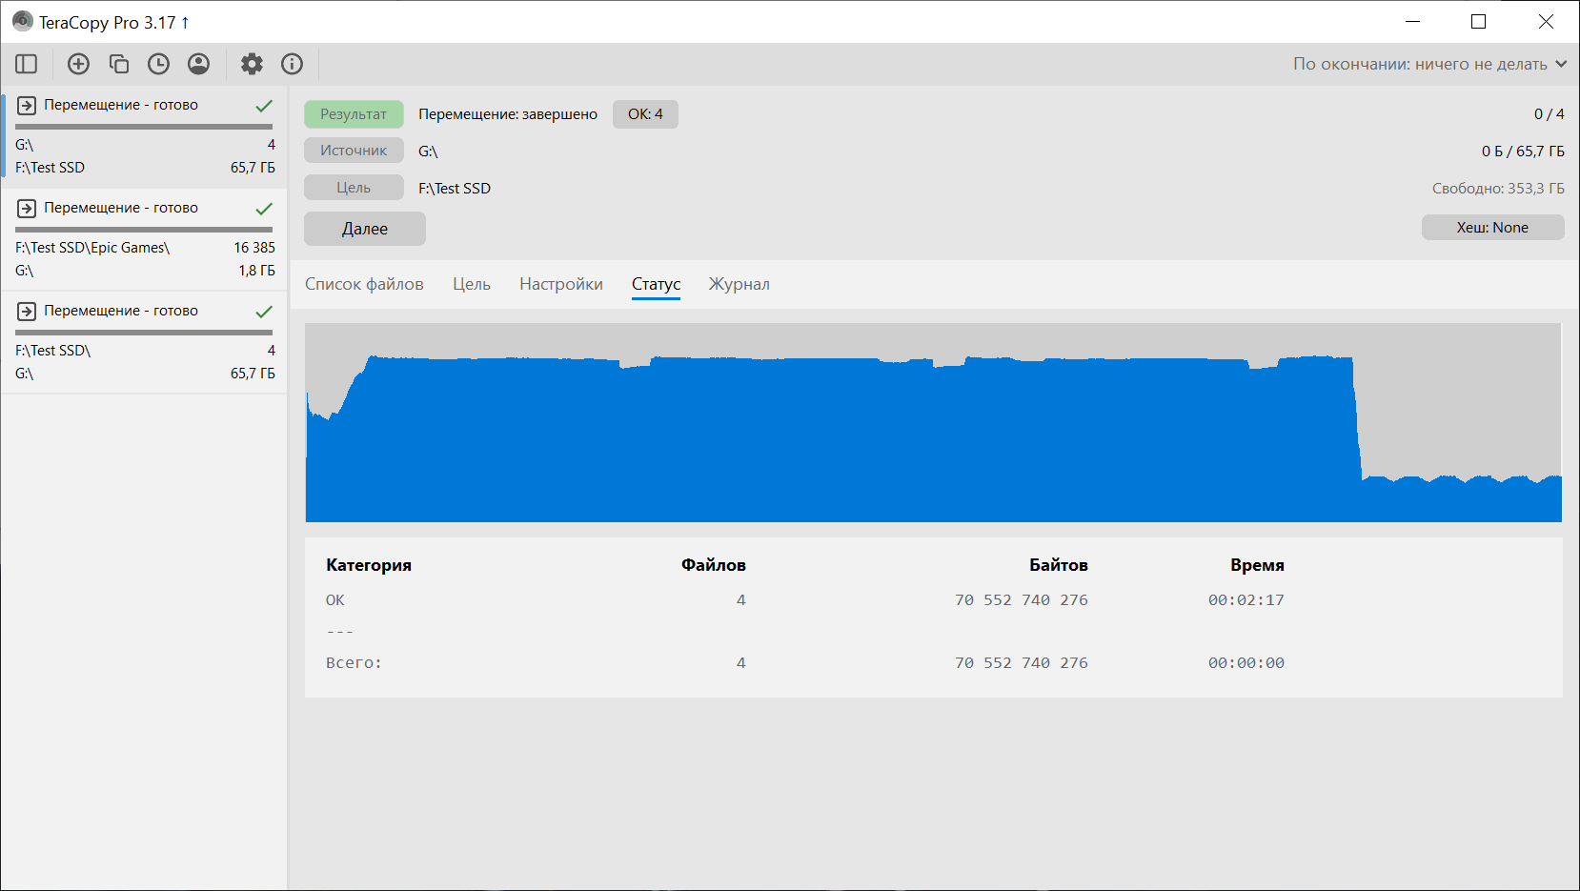Click the "F:\Test SSD\Epic Games\" path in the job list
Image resolution: width=1580 pixels, height=891 pixels.
pos(92,248)
